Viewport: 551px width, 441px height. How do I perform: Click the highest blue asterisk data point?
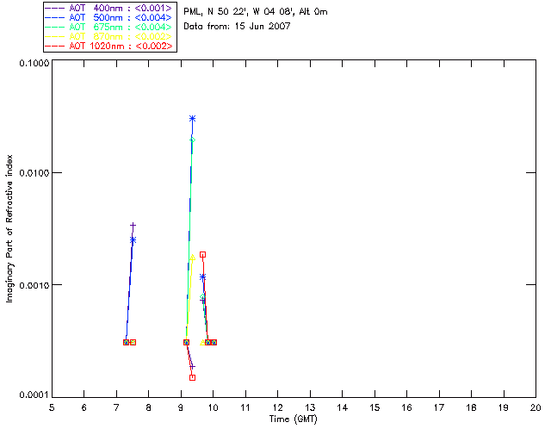click(192, 119)
